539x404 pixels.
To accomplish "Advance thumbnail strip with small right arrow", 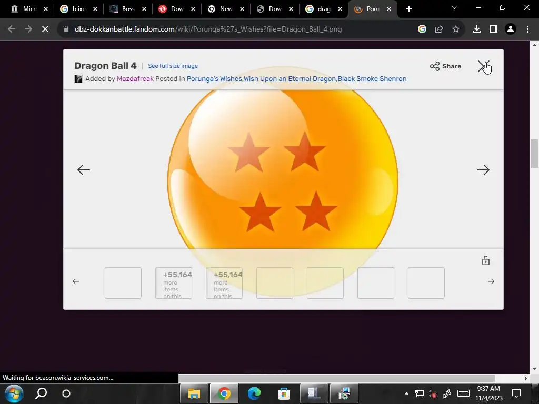I will pos(491,281).
